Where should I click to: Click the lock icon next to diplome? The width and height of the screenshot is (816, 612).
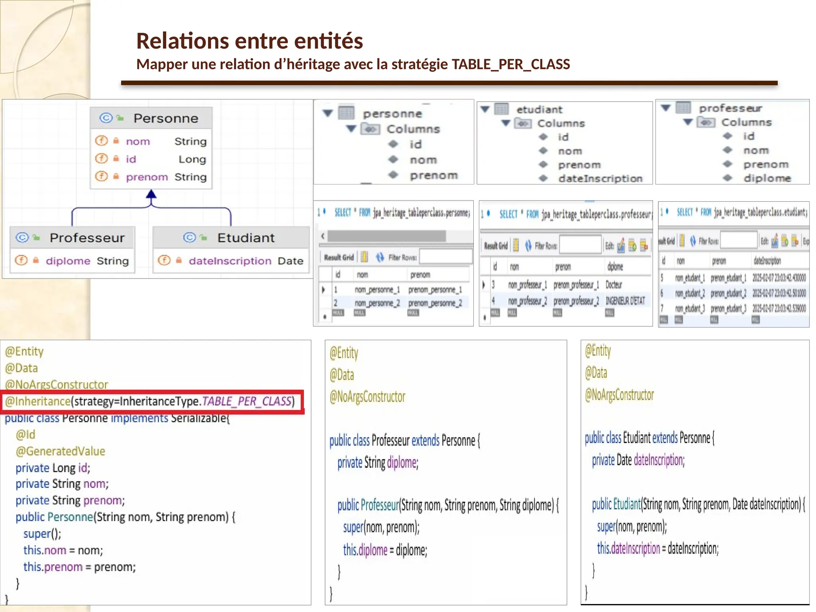click(x=36, y=260)
